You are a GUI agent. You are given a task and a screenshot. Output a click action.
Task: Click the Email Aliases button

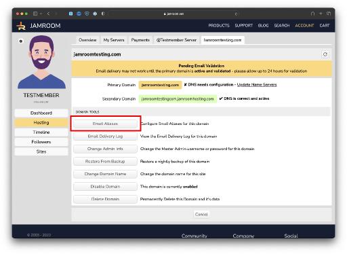[105, 124]
